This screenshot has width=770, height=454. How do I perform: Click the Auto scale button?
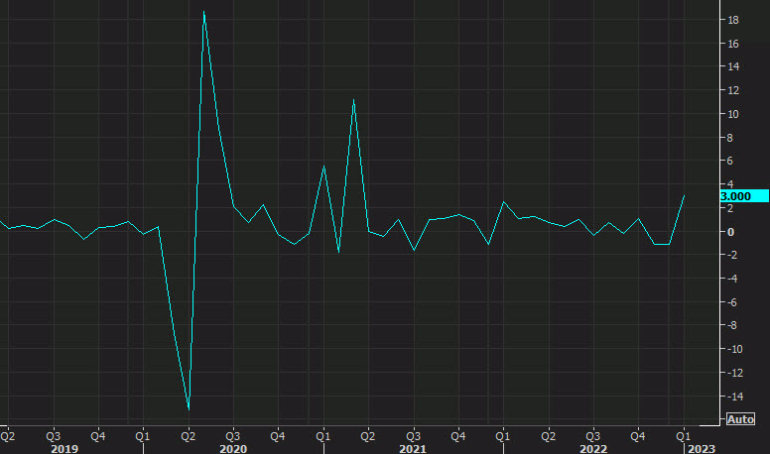click(740, 419)
